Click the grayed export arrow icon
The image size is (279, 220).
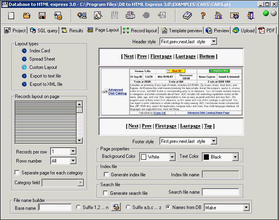[162, 15]
